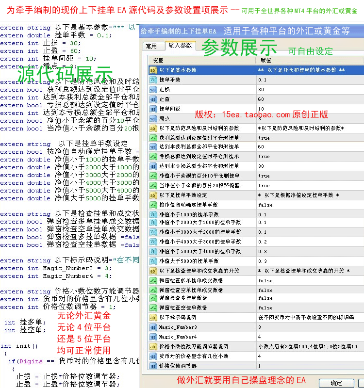Screen dimensions: 364x388
Task: Select the 净值小于3000大于2000的挂单手数 row name
Action: click(200, 232)
